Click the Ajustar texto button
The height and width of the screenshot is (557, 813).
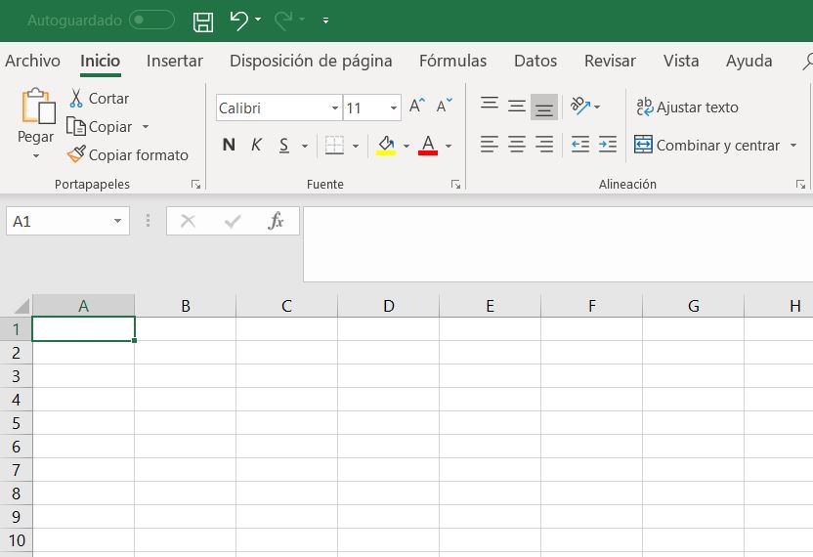coord(687,107)
